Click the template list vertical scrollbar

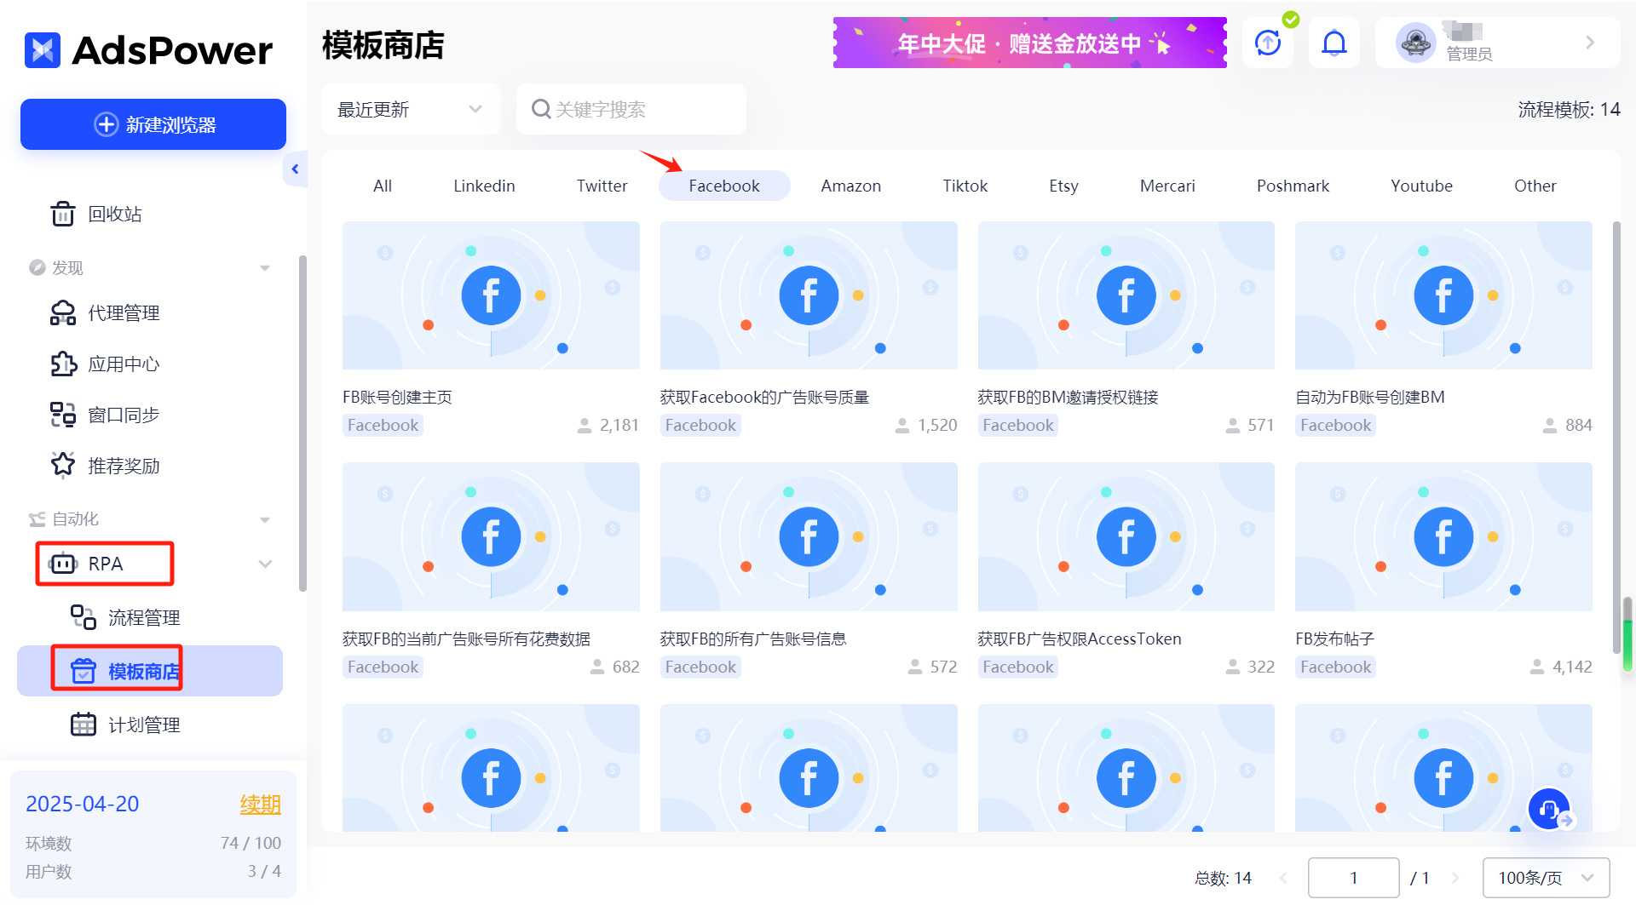coord(1616,438)
